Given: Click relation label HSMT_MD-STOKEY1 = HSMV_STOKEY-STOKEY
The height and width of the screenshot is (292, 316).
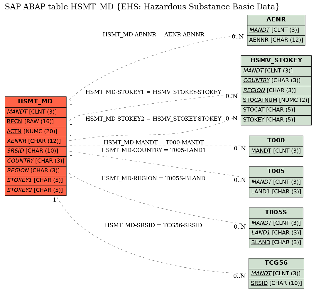Looking at the screenshot, I should click(x=153, y=92).
